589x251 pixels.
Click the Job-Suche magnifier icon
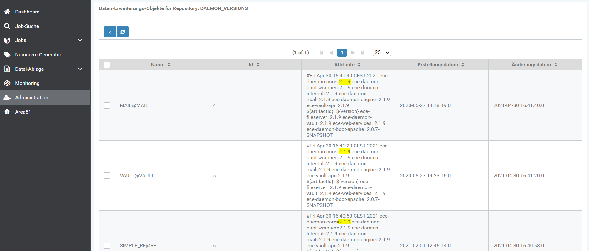point(7,26)
